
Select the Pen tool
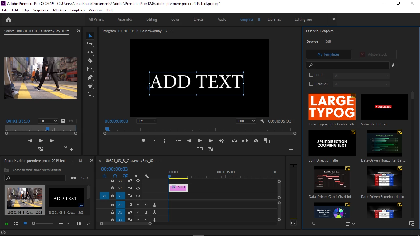click(90, 77)
